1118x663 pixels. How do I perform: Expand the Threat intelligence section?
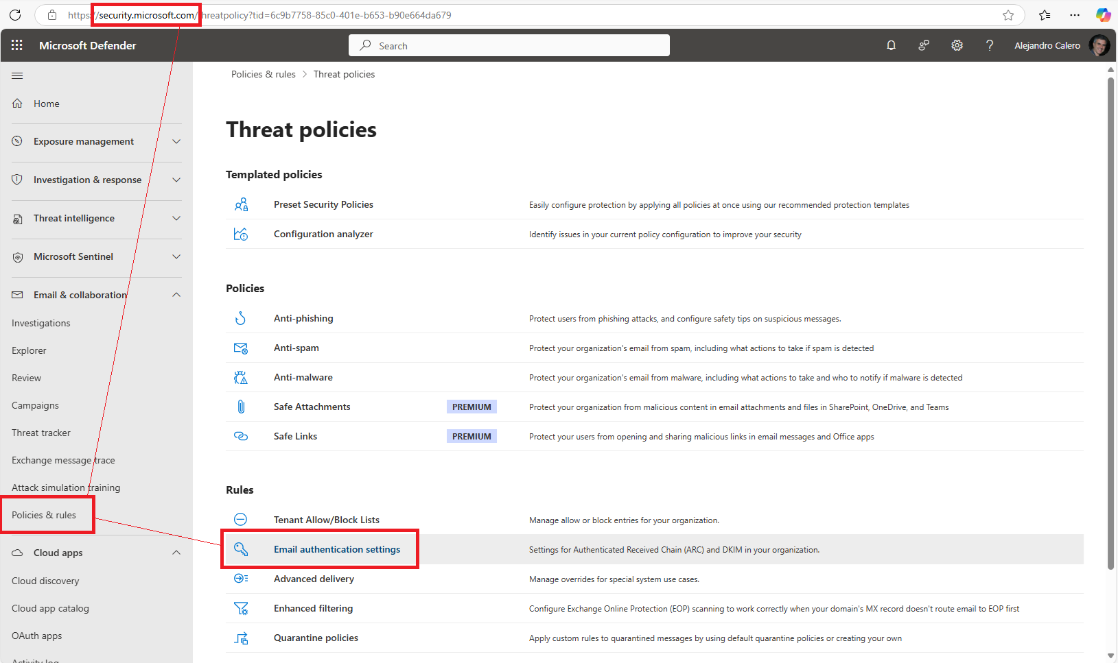[x=176, y=218]
